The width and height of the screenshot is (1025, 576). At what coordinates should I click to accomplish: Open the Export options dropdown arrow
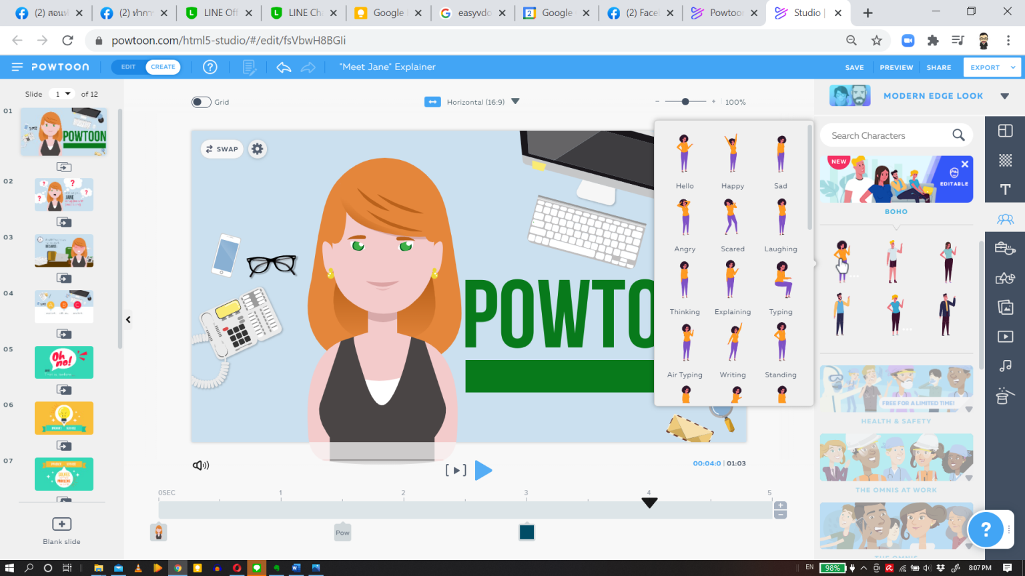(1013, 67)
